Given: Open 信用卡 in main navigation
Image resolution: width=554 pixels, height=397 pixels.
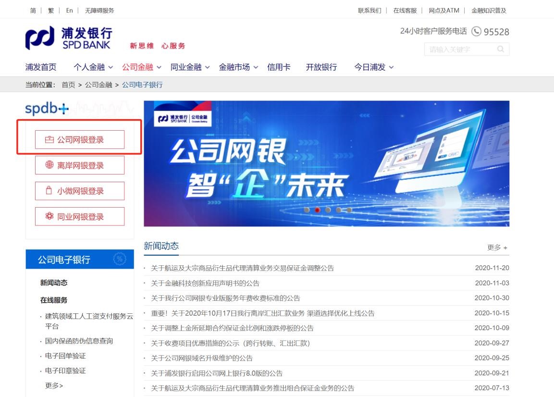Looking at the screenshot, I should (279, 67).
